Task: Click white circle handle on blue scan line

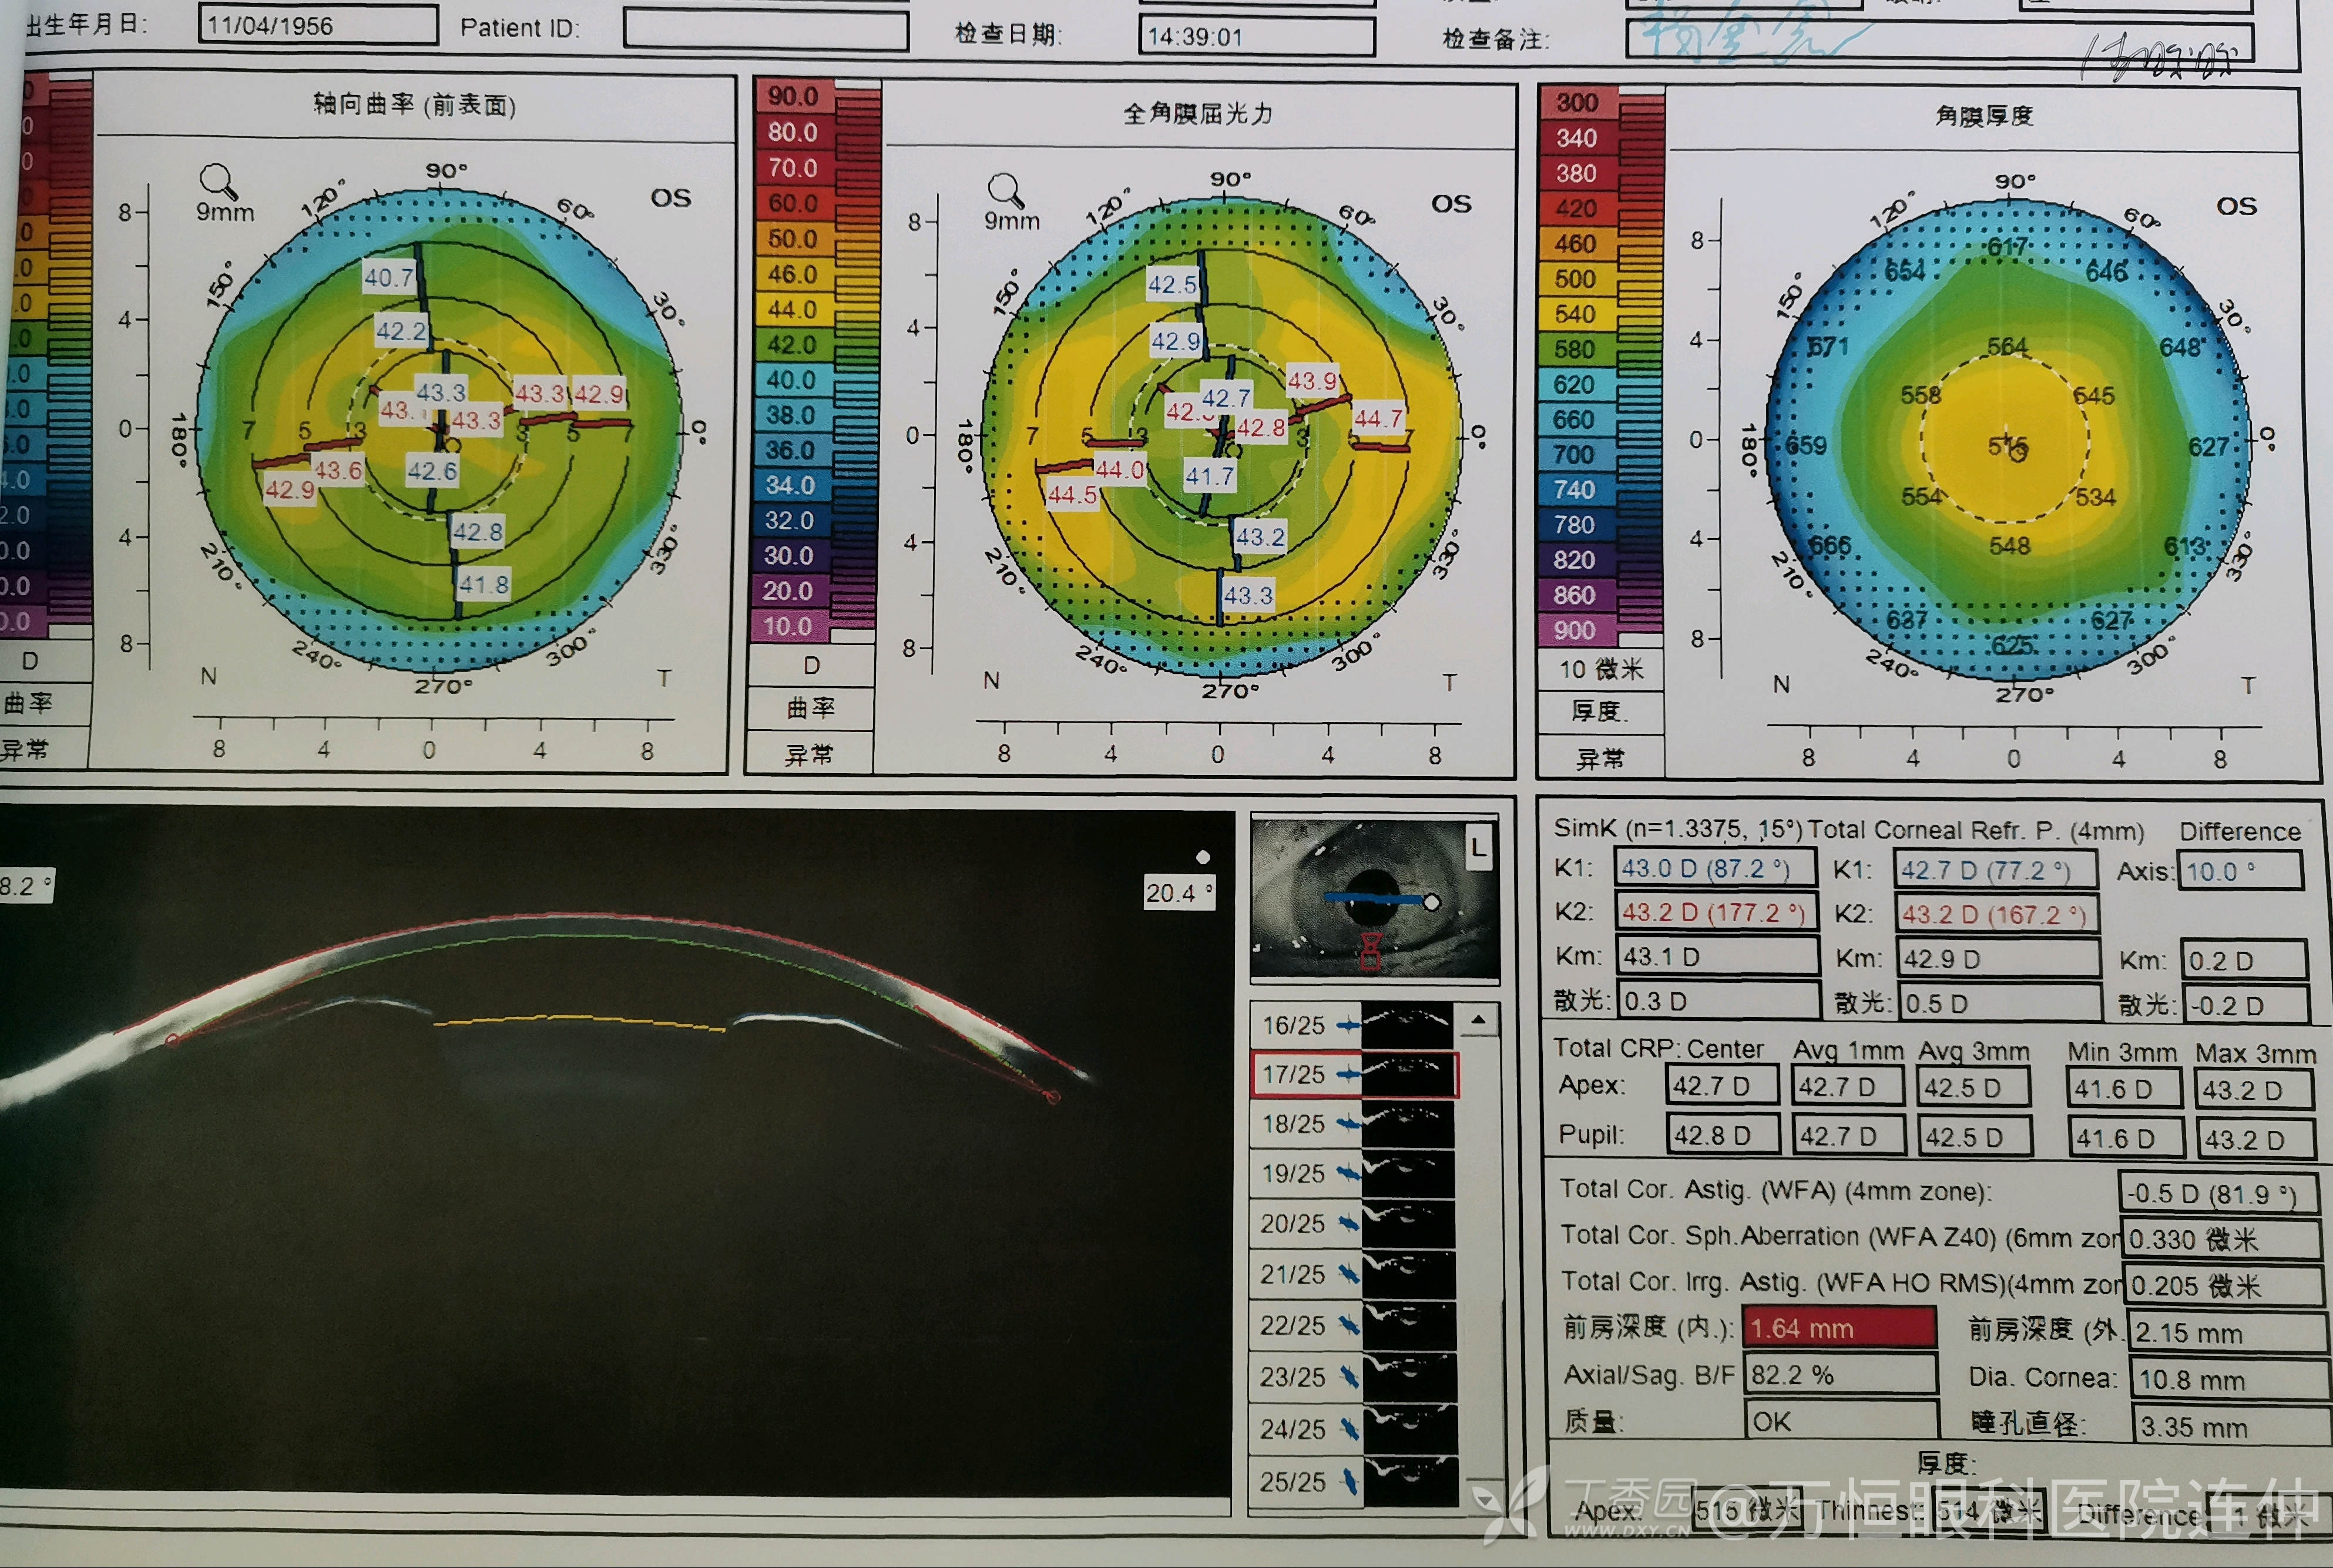Action: tap(1431, 902)
